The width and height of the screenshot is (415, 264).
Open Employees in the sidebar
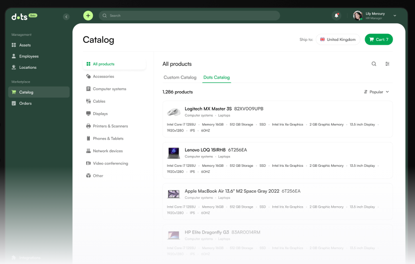[28, 56]
